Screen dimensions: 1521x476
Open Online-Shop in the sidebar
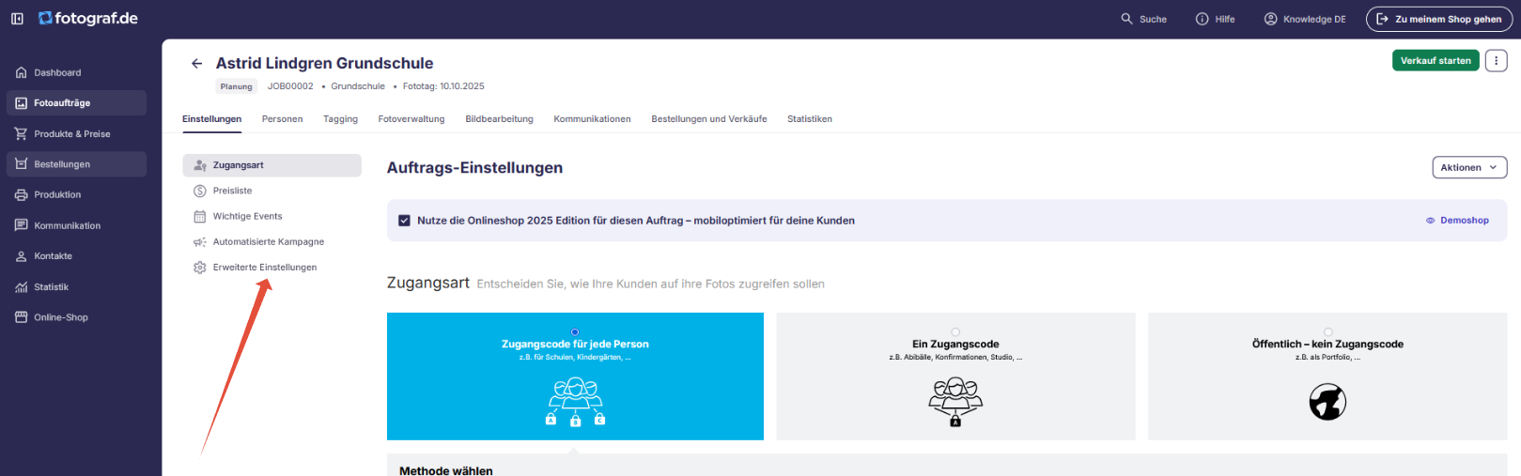(x=76, y=317)
